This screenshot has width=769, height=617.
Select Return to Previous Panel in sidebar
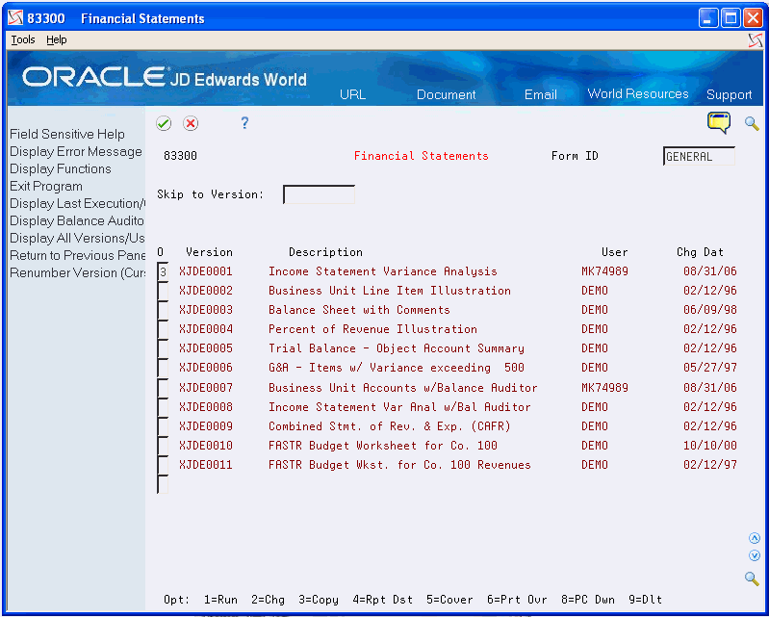click(78, 255)
